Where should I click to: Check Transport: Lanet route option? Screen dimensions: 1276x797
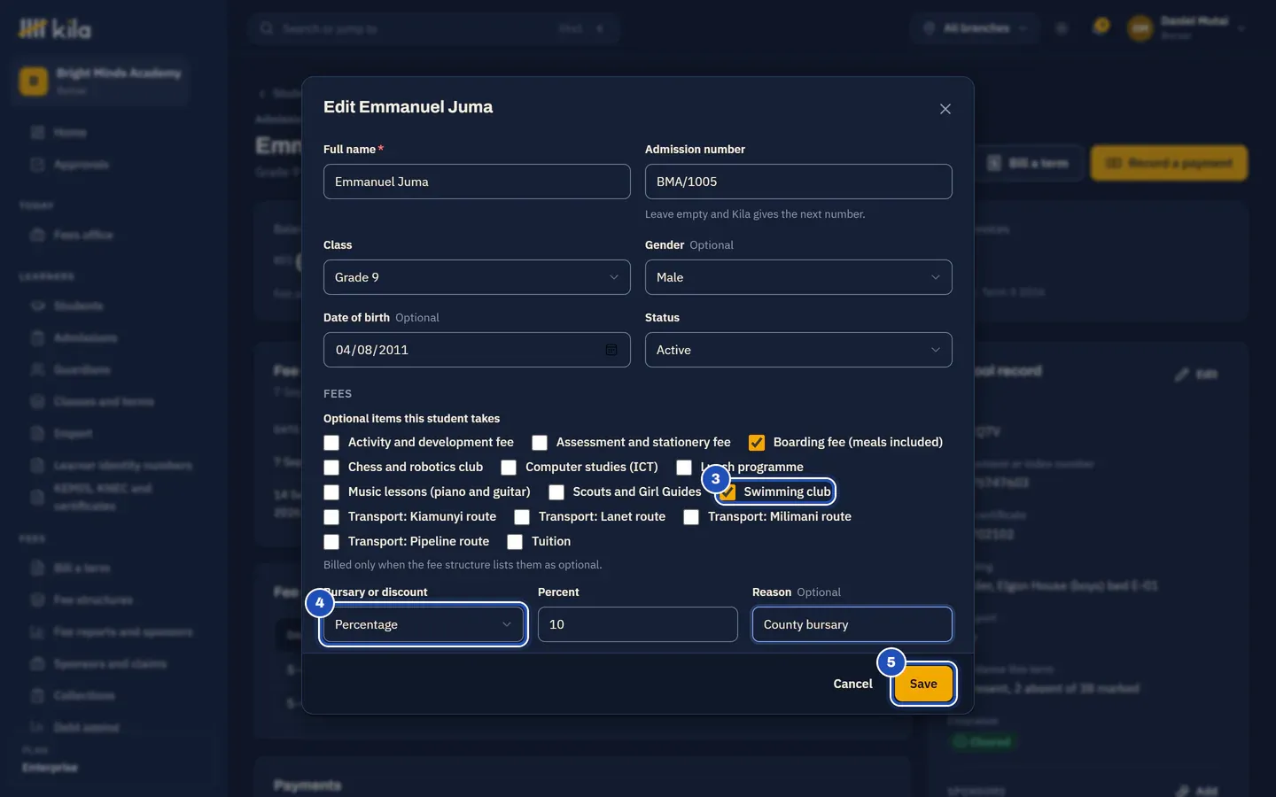522,517
